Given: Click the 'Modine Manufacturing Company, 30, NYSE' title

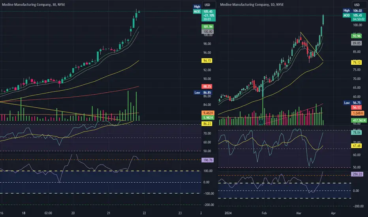Looking at the screenshot, I should 34,4.
